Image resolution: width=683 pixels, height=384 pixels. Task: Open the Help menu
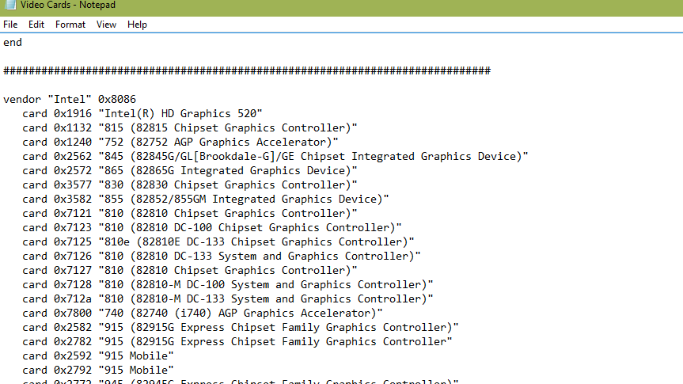point(137,25)
